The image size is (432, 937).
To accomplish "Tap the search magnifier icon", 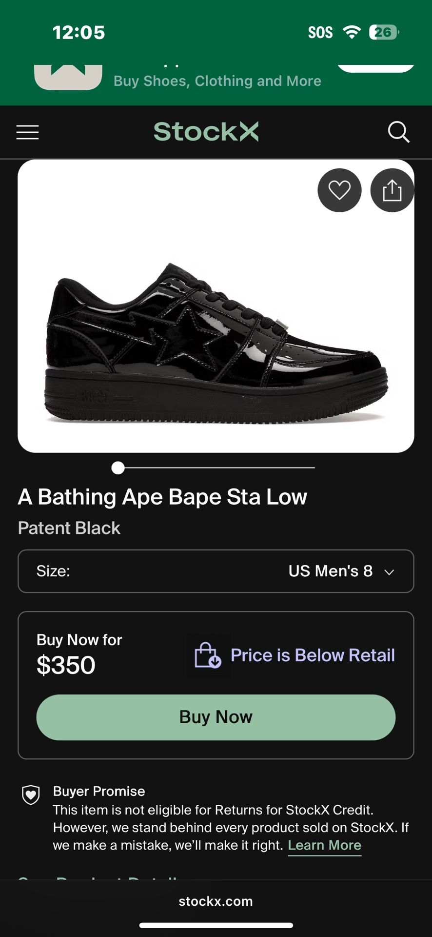I will tap(398, 132).
